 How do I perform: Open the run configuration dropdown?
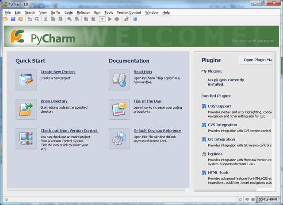pos(102,19)
